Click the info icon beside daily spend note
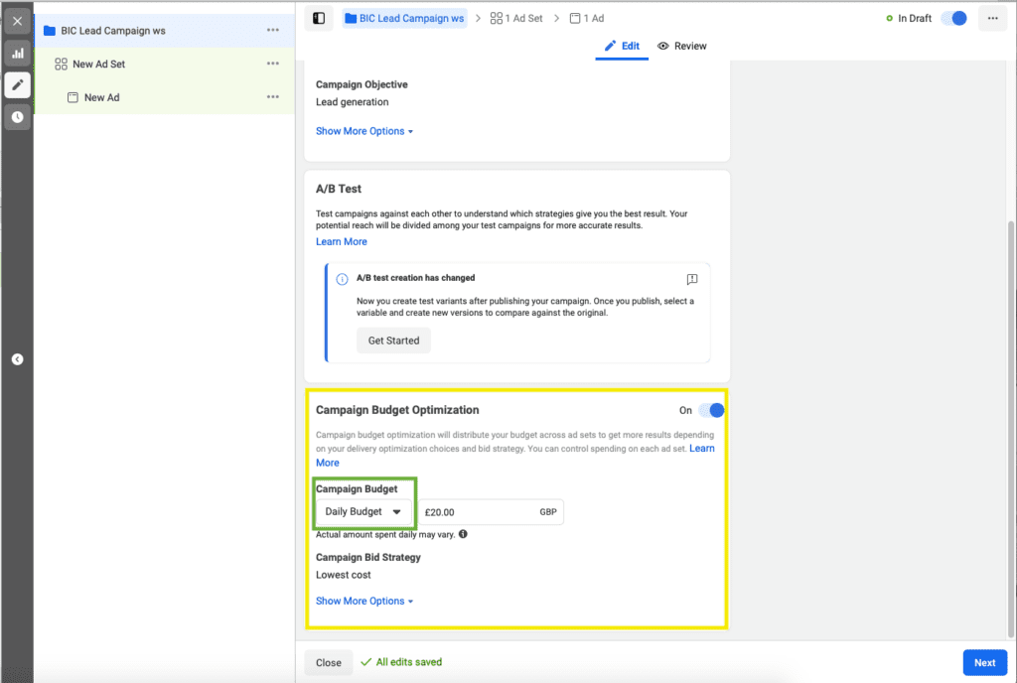The image size is (1017, 683). tap(463, 534)
